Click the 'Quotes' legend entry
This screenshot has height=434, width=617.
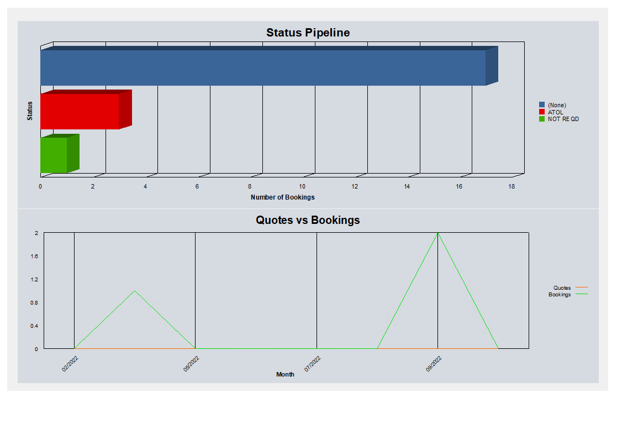click(562, 288)
